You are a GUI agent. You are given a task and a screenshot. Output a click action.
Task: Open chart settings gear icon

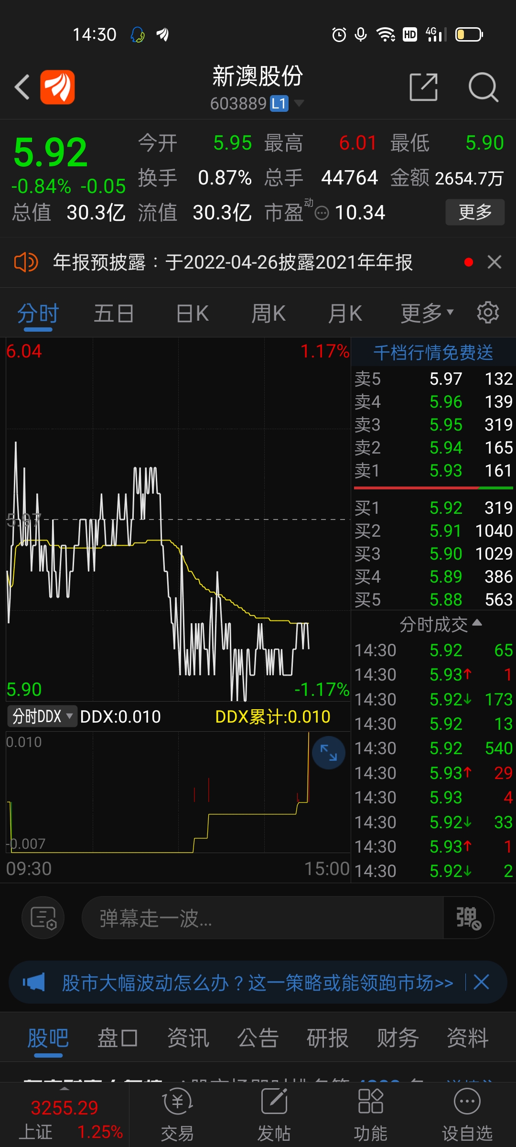click(488, 313)
